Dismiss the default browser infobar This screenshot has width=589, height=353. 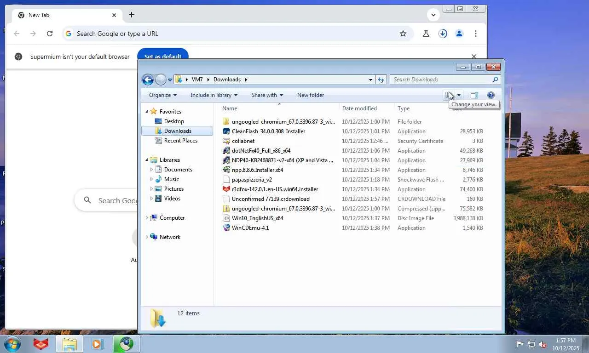474,57
